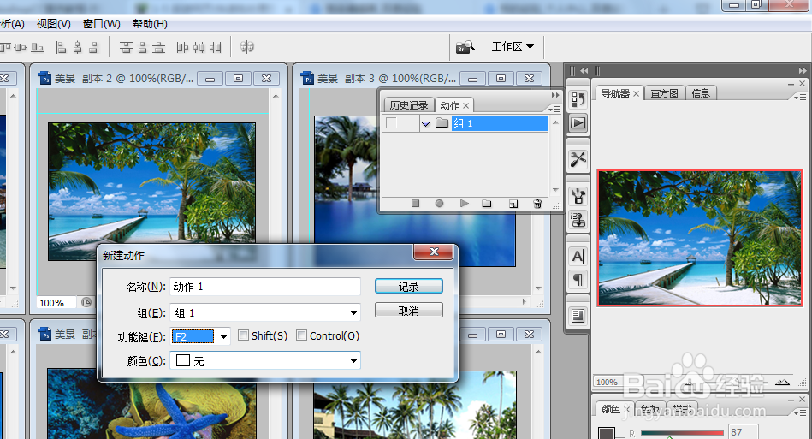Click the 记录 button in the dialog
The height and width of the screenshot is (439, 812).
coord(409,287)
